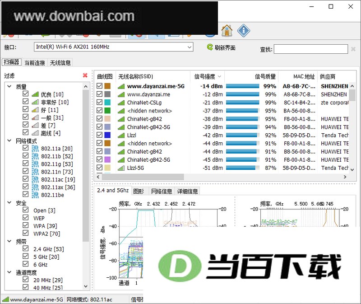Click signal icon of Llzzl row
Image resolution: width=361 pixels, height=304 pixels.
pyautogui.click(x=121, y=136)
